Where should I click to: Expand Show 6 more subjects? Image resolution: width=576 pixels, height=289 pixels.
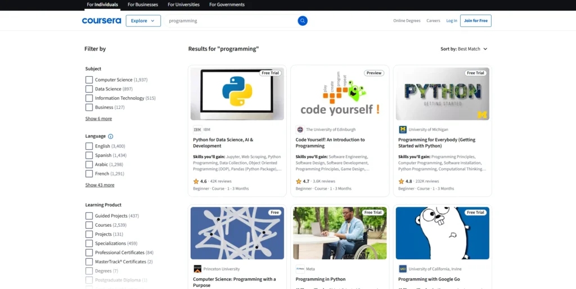[x=98, y=118]
